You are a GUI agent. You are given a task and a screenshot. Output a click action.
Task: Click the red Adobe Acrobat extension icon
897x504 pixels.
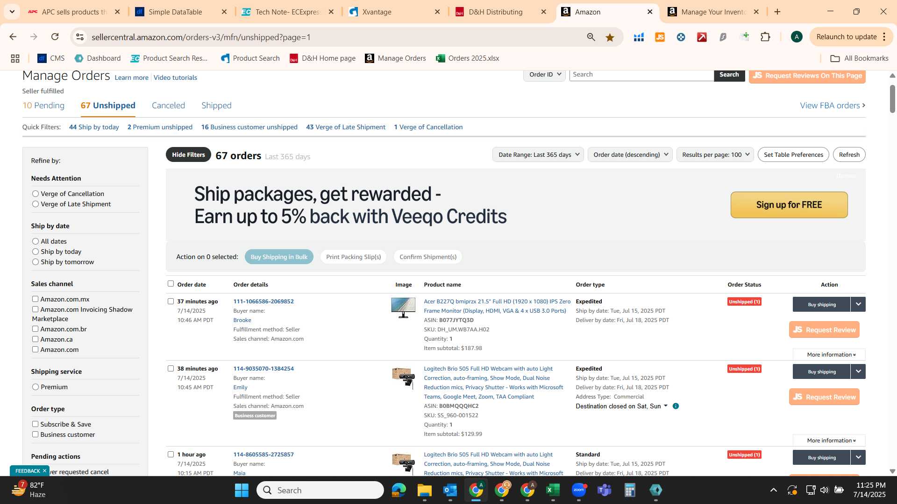[x=702, y=37]
